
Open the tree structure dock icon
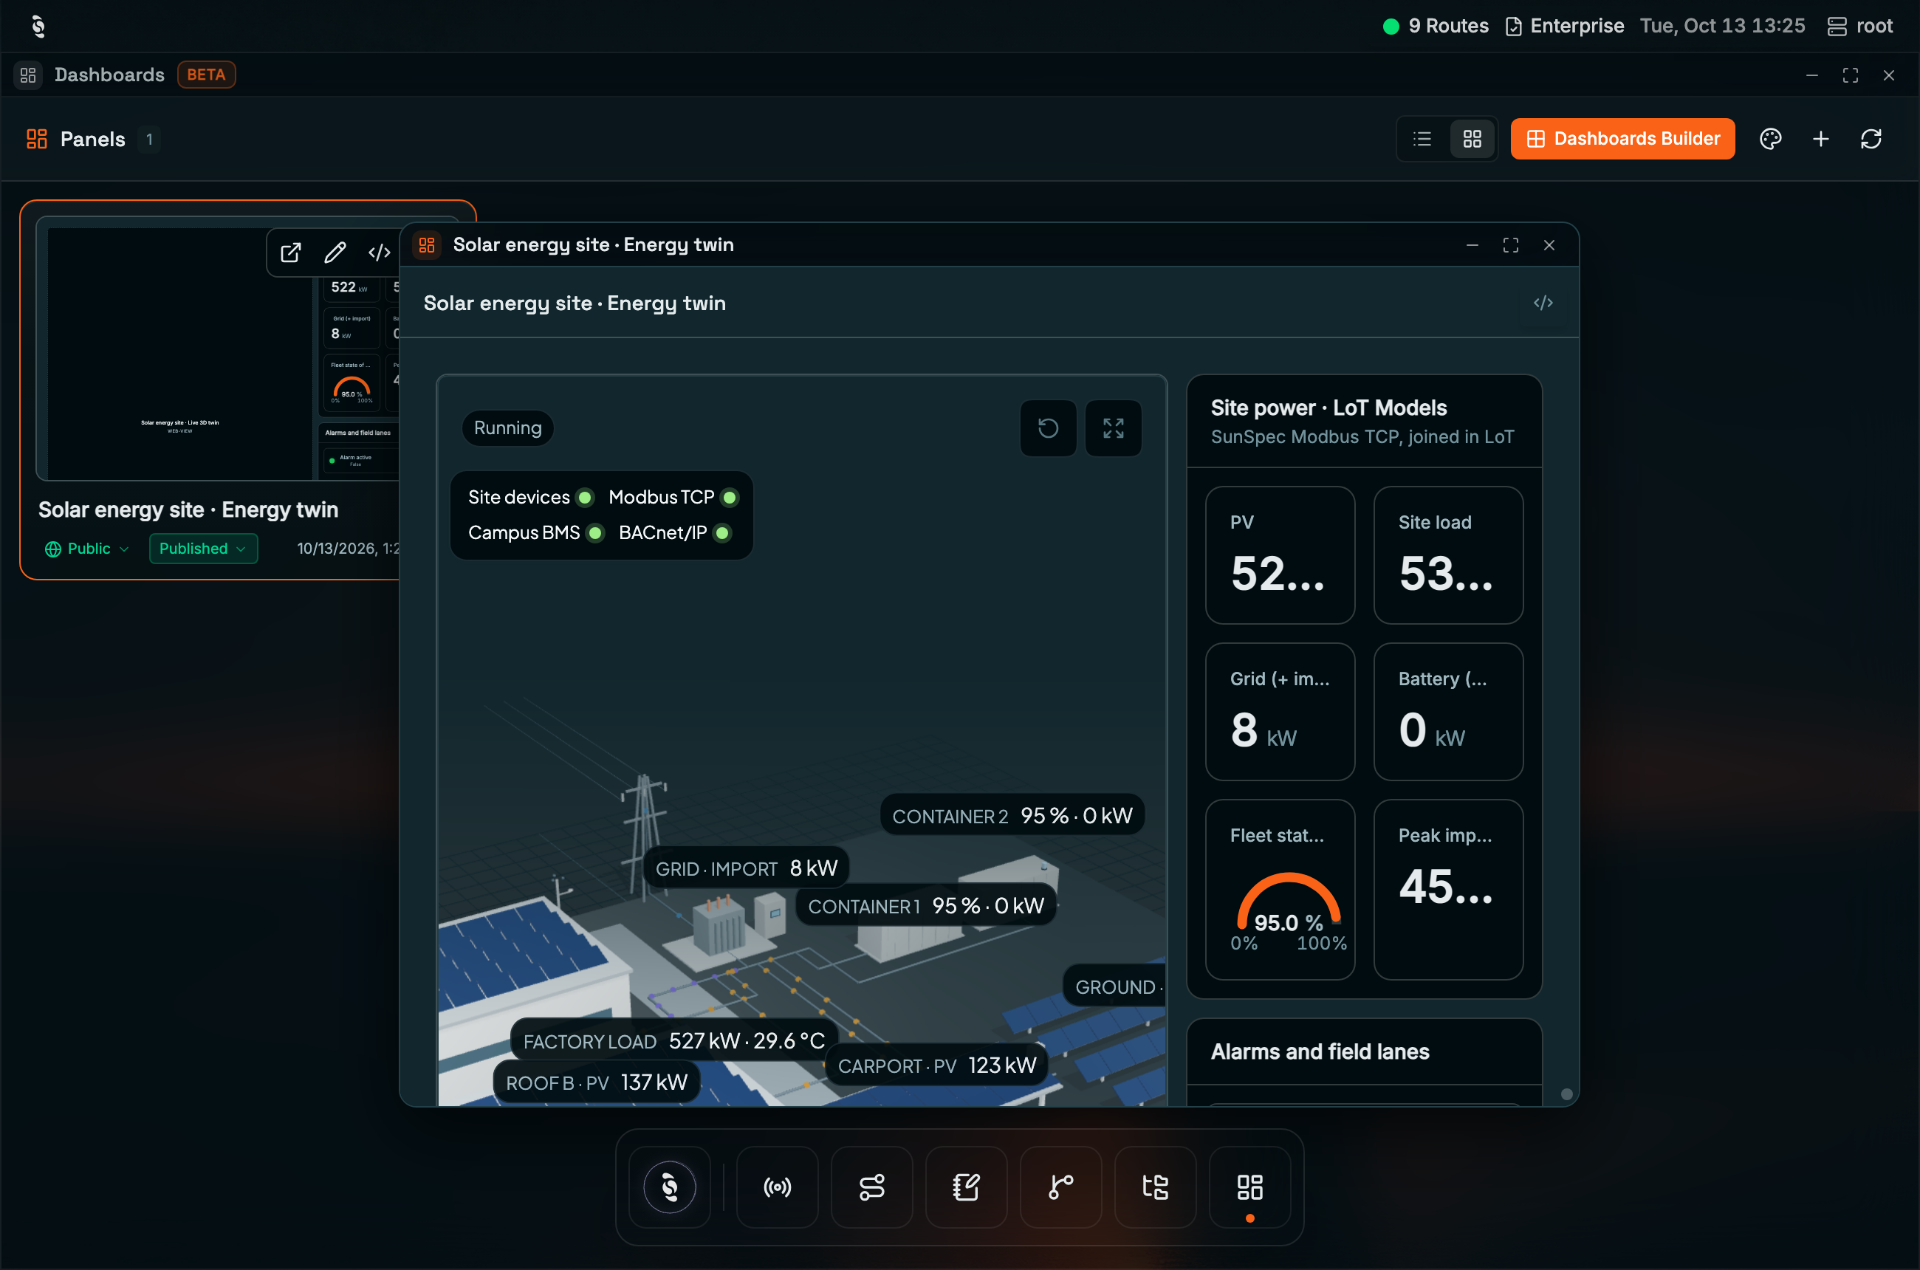(1155, 1187)
